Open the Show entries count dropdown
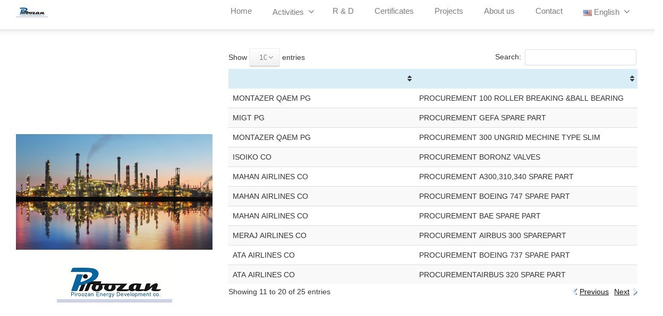This screenshot has width=663, height=316. [265, 57]
